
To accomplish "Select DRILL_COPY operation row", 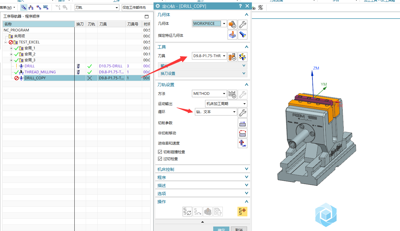I will pyautogui.click(x=76, y=78).
